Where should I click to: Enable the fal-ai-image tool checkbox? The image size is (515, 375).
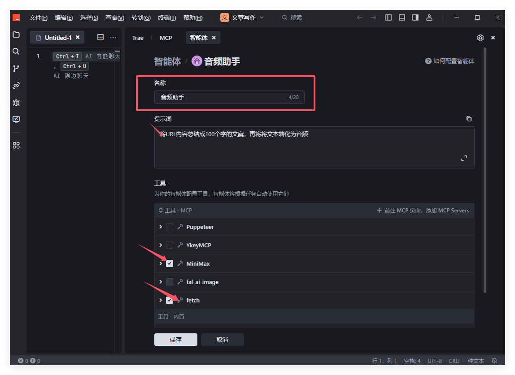click(170, 282)
